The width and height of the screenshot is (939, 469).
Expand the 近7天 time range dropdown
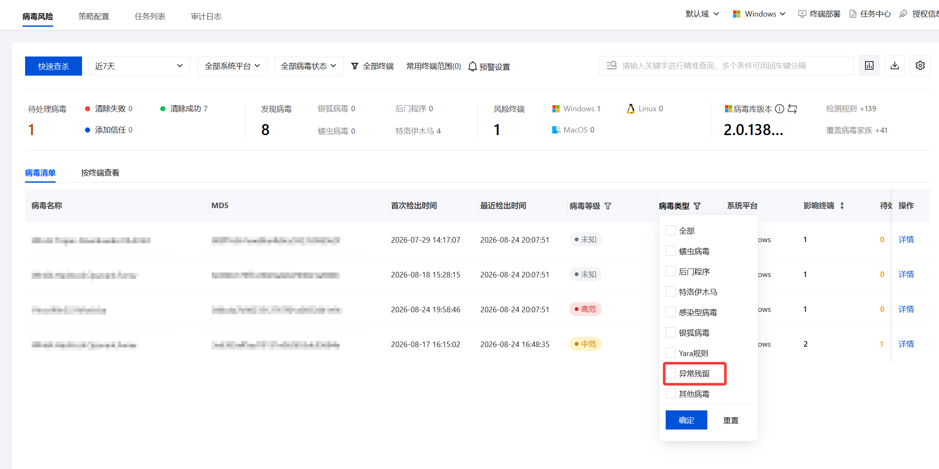(139, 66)
